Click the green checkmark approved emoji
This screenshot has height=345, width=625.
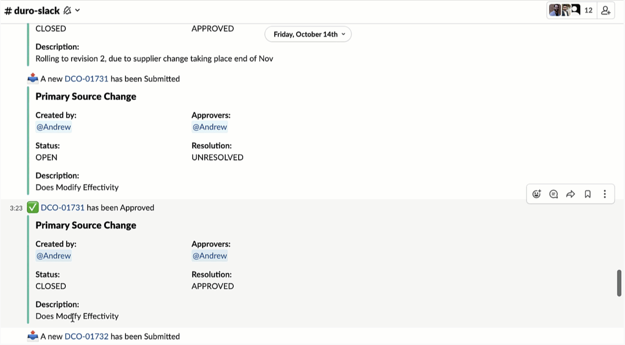tap(33, 207)
